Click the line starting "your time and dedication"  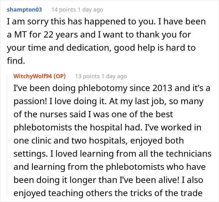(101, 48)
